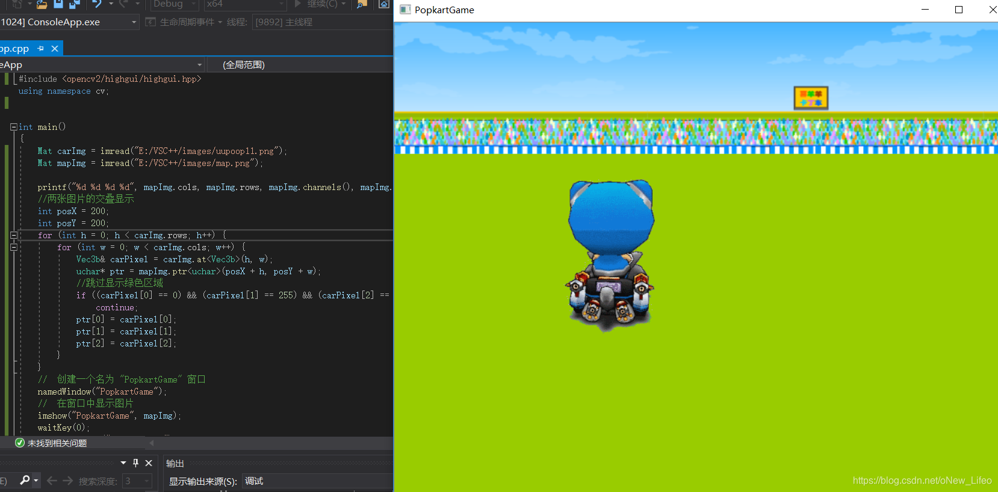Click the ptr[2] = carPixel[2]; line
Screen dimensions: 998x492
126,343
